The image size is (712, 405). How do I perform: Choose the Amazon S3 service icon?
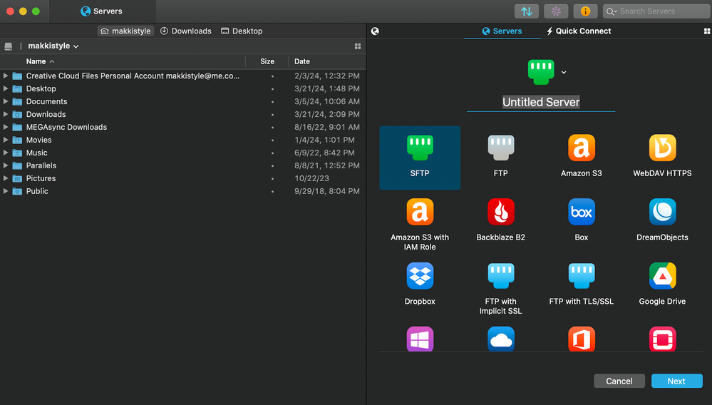pos(581,148)
